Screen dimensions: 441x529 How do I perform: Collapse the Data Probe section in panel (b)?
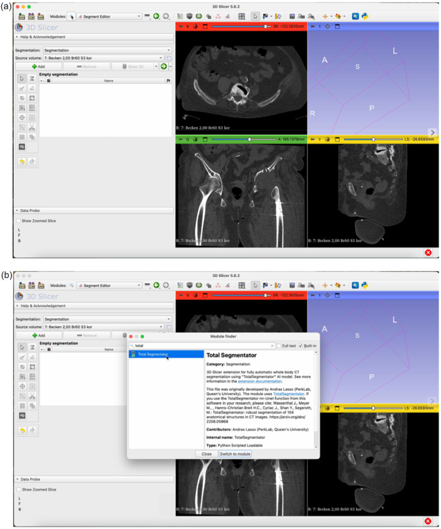coord(94,479)
